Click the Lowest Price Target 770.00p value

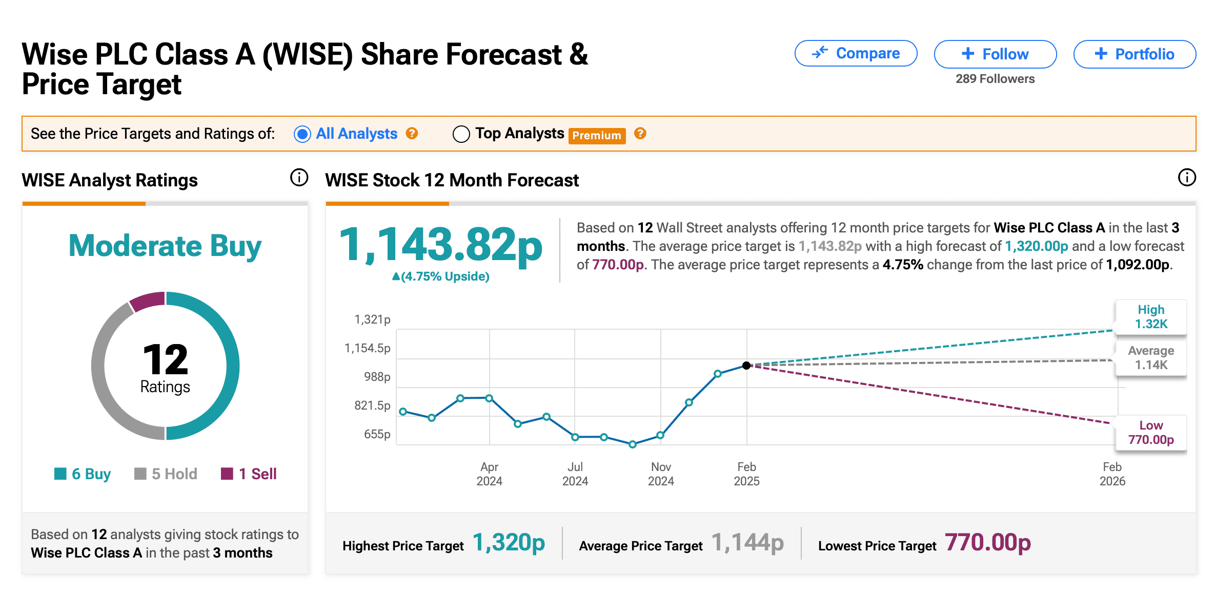coord(988,543)
